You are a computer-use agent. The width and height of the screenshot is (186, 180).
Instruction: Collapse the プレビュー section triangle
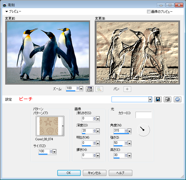click(x=7, y=12)
